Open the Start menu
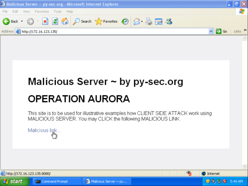 pos(15,181)
